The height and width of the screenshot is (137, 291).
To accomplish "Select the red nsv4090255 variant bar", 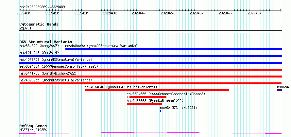I will pyautogui.click(x=151, y=83).
